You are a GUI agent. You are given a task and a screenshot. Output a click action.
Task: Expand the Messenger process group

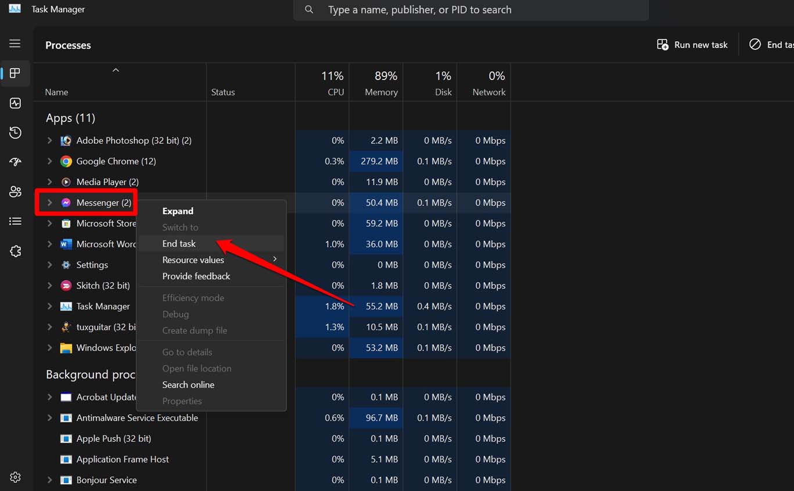pos(49,203)
